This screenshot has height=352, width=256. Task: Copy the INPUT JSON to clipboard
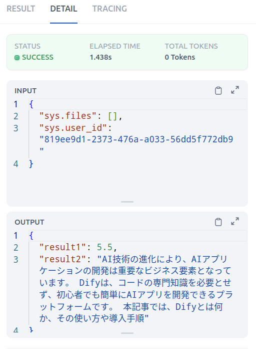coord(218,90)
